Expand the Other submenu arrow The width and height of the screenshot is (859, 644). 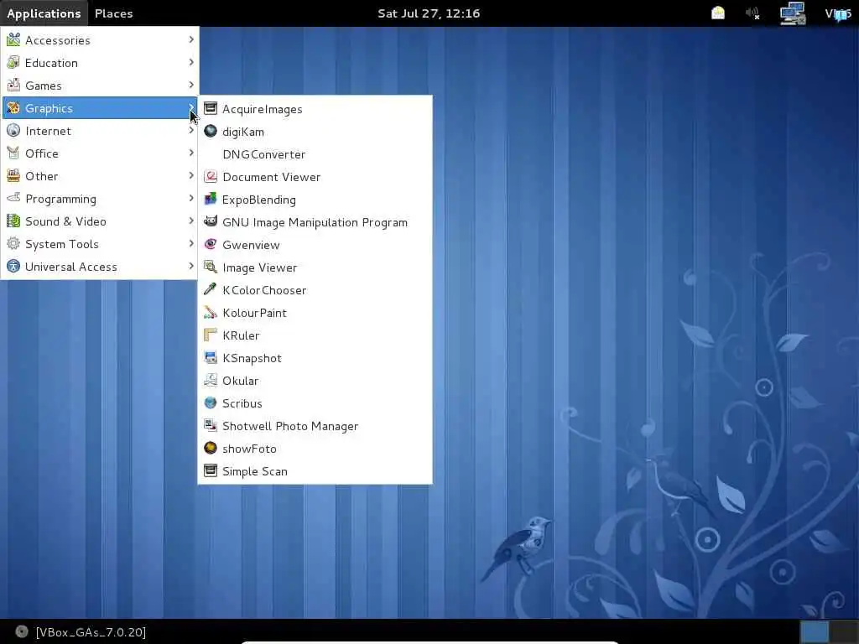coord(191,175)
